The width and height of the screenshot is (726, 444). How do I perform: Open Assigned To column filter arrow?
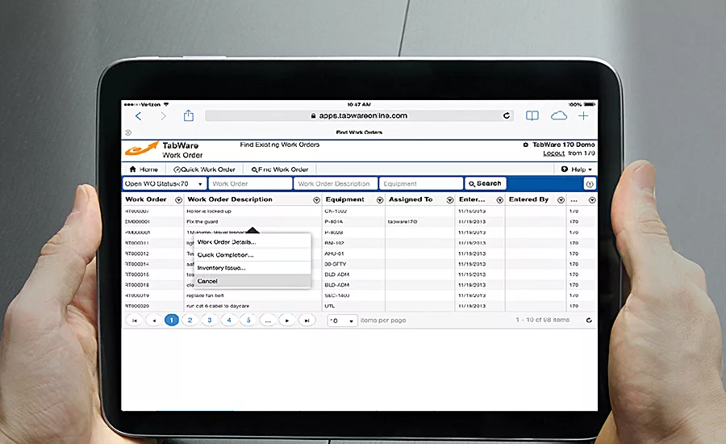click(x=449, y=199)
